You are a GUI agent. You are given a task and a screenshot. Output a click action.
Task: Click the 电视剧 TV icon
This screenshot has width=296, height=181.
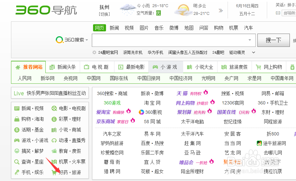(87, 67)
